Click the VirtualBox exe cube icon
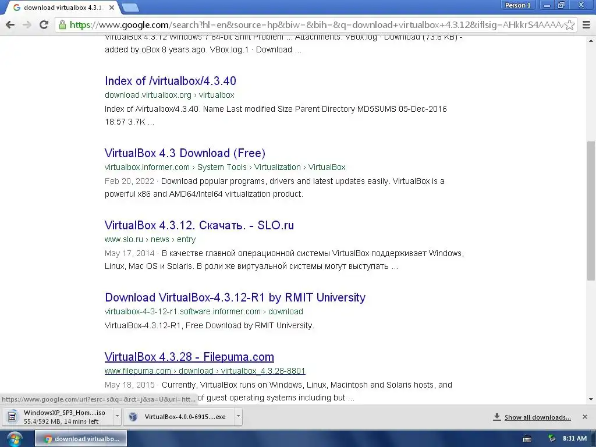Image resolution: width=596 pixels, height=447 pixels. 133,417
